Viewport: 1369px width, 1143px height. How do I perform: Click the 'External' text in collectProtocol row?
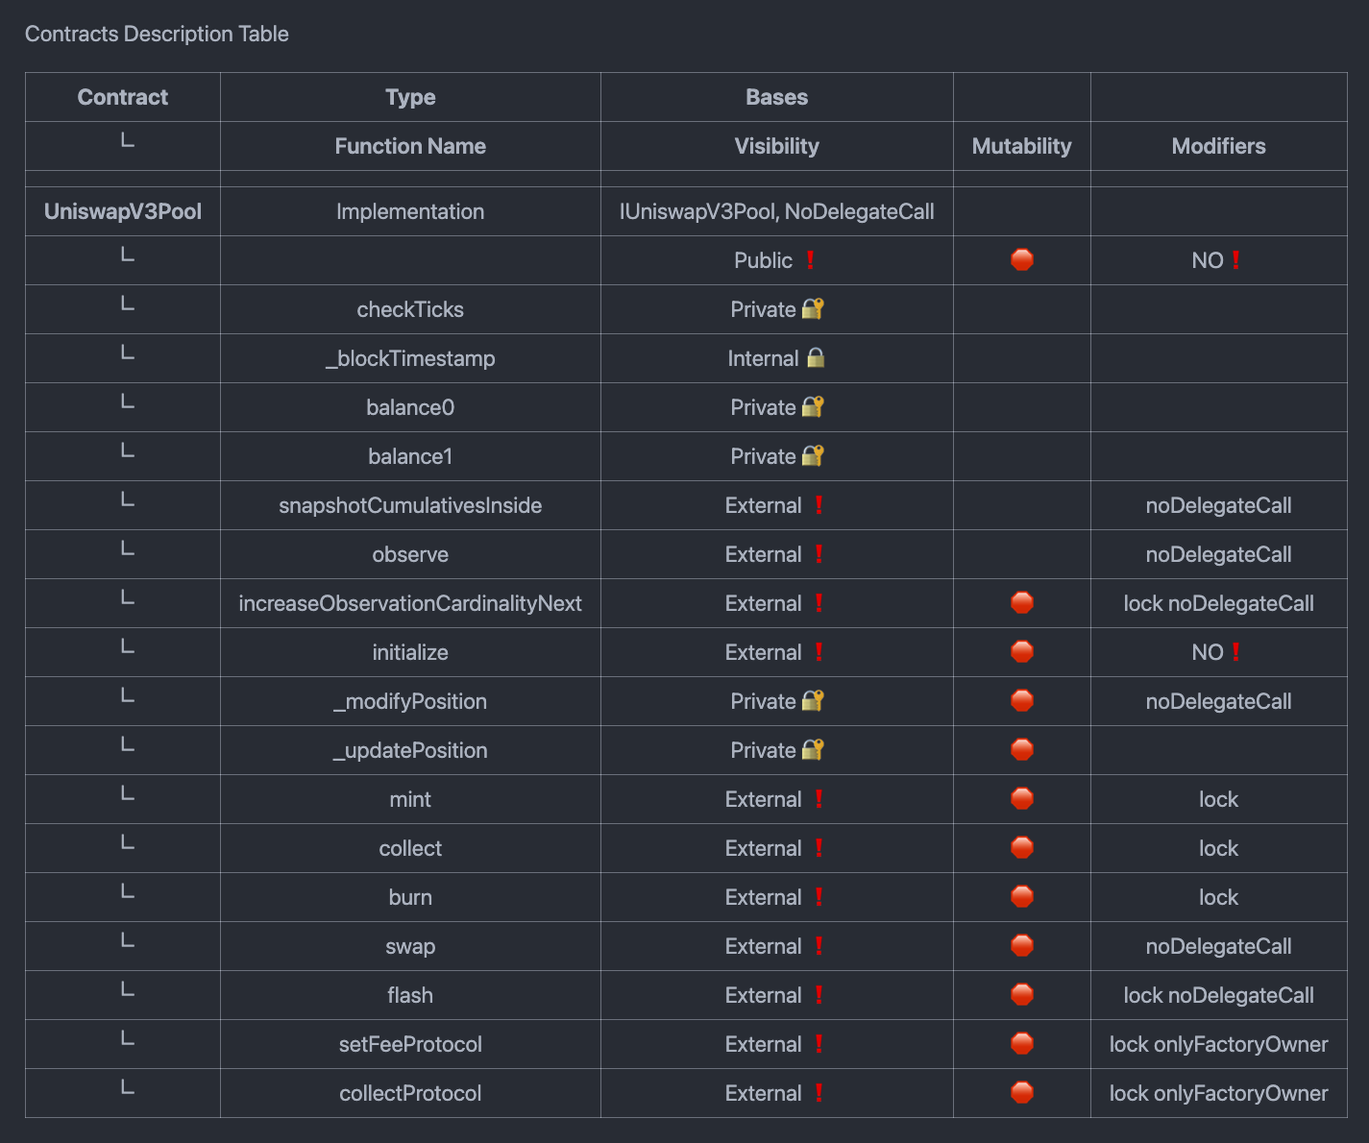coord(763,1093)
